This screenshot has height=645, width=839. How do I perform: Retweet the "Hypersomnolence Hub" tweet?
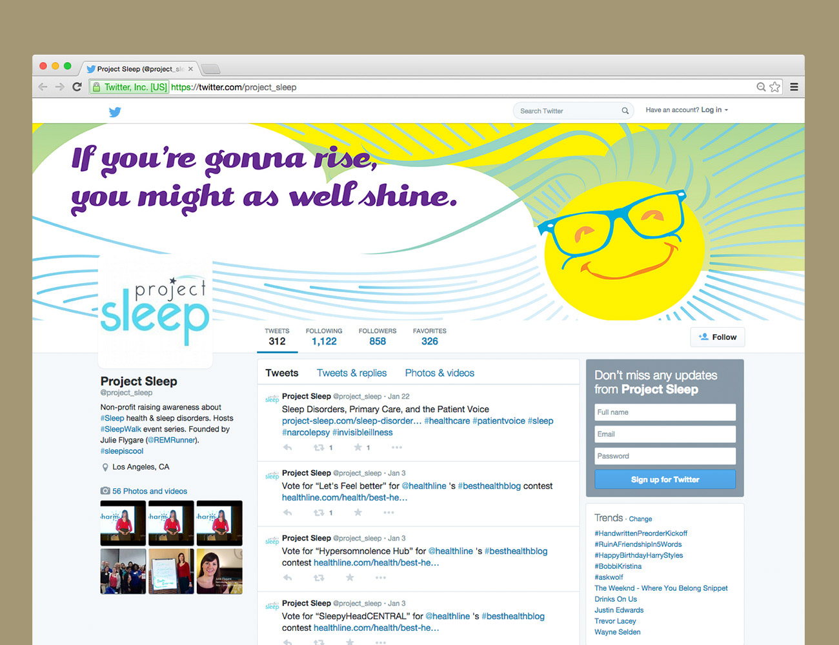click(x=319, y=578)
